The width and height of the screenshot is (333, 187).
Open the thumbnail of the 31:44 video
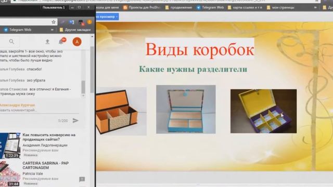pyautogui.click(x=10, y=174)
